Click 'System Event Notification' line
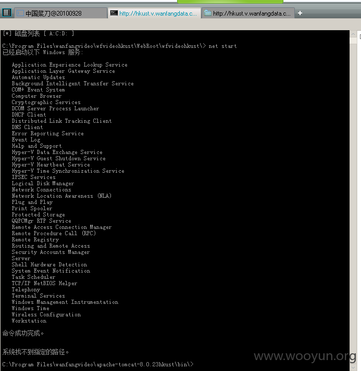 point(51,271)
